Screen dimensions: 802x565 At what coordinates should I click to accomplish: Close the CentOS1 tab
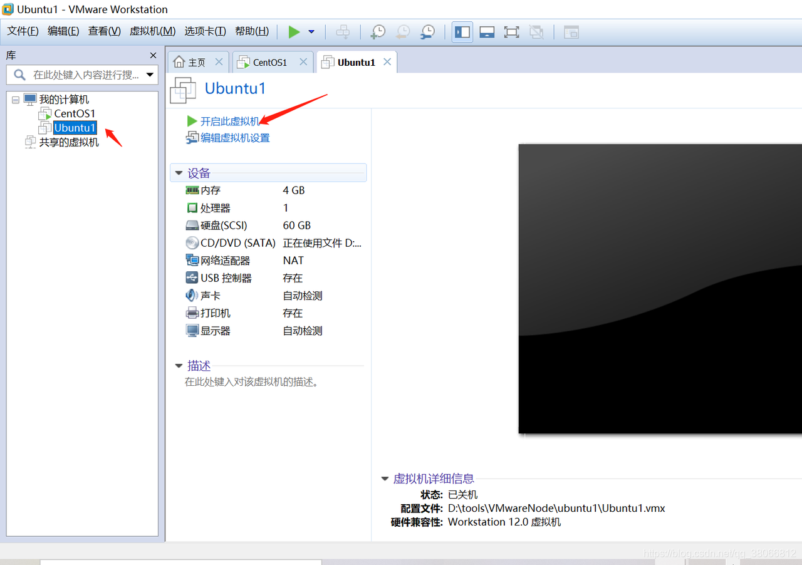[303, 62]
